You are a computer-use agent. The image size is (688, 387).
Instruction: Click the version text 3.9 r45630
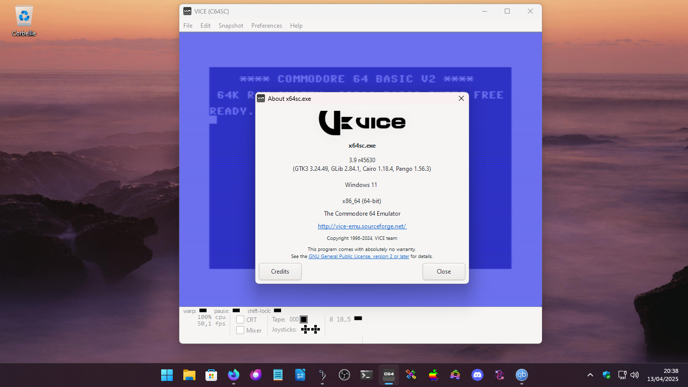tap(362, 160)
